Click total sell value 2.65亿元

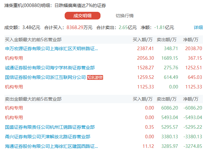tap(128, 27)
